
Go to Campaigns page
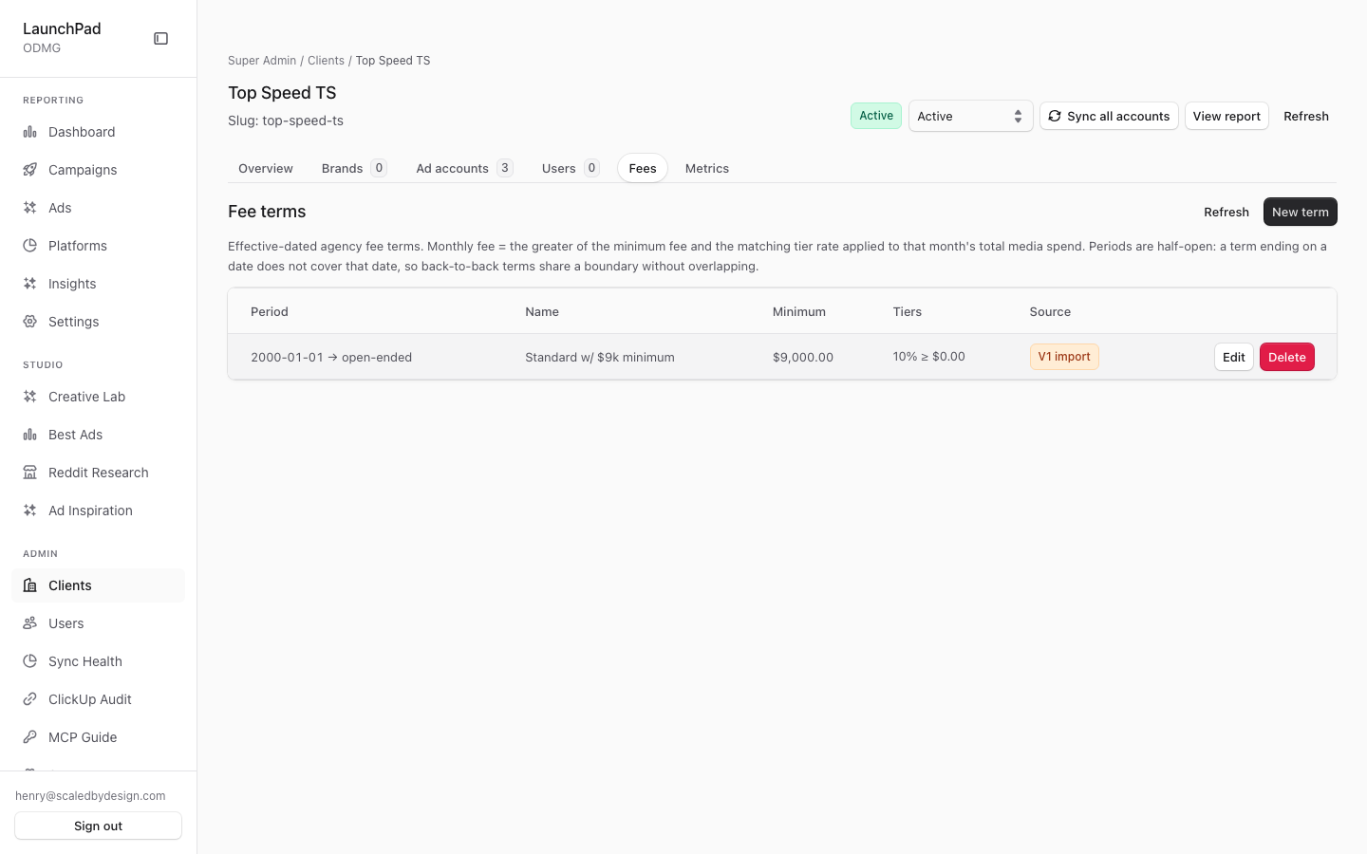pyautogui.click(x=99, y=170)
